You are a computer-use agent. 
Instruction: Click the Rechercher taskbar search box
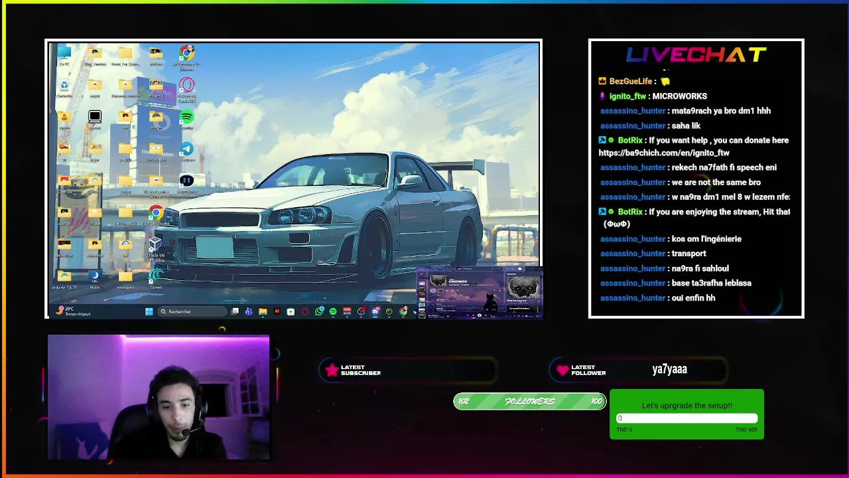192,311
